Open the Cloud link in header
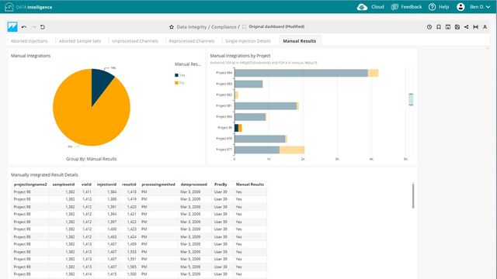Image resolution: width=497 pixels, height=279 pixels. (x=377, y=7)
